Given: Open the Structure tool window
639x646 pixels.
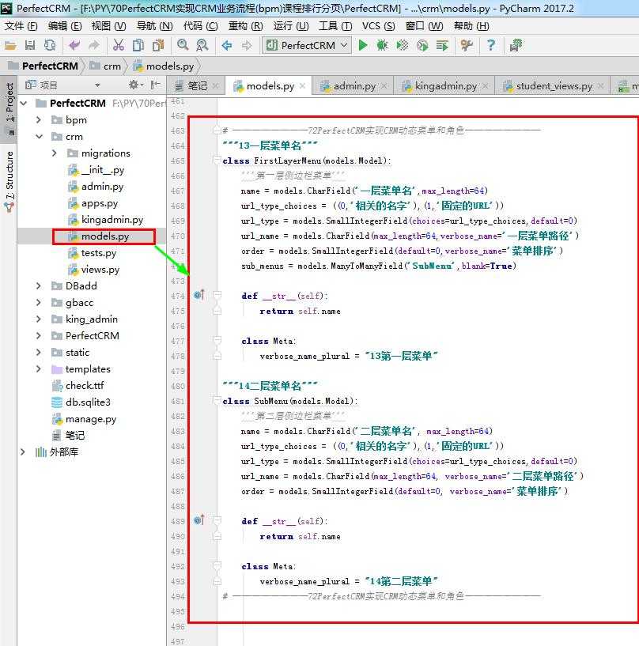Looking at the screenshot, I should tap(9, 180).
